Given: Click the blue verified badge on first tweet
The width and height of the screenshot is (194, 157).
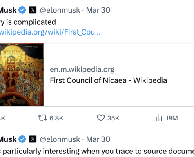Looking at the screenshot, I should [22, 10].
